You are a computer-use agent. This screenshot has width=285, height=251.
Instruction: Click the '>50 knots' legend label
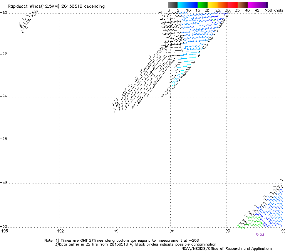coord(274,10)
